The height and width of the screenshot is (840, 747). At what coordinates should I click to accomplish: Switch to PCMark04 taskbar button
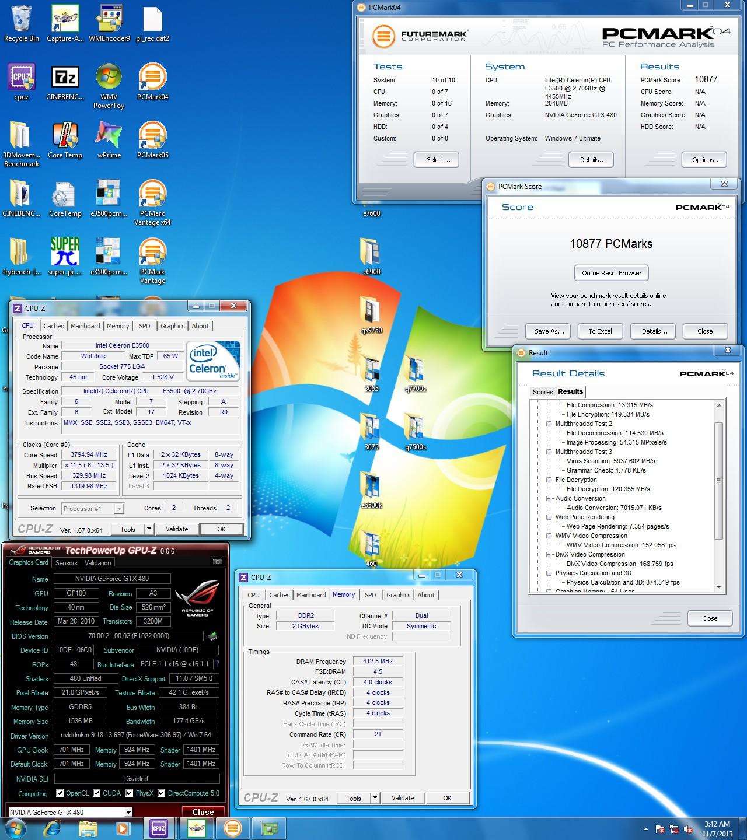point(233,828)
